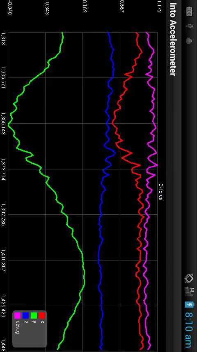Viewport: 197px width, 352px height.
Task: Tap the 8:10 am clock
Action: coord(189,330)
